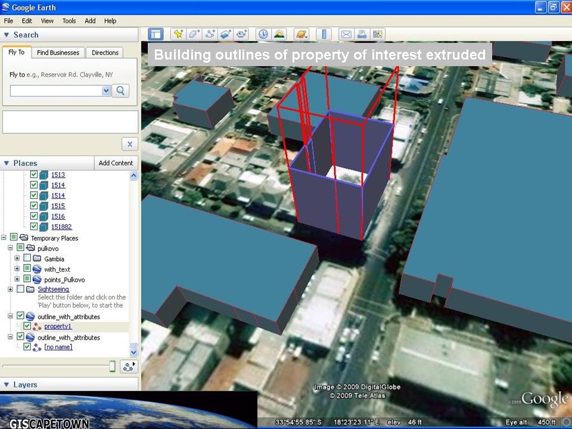Click the Gambia folder icon
The width and height of the screenshot is (572, 429).
tap(37, 258)
